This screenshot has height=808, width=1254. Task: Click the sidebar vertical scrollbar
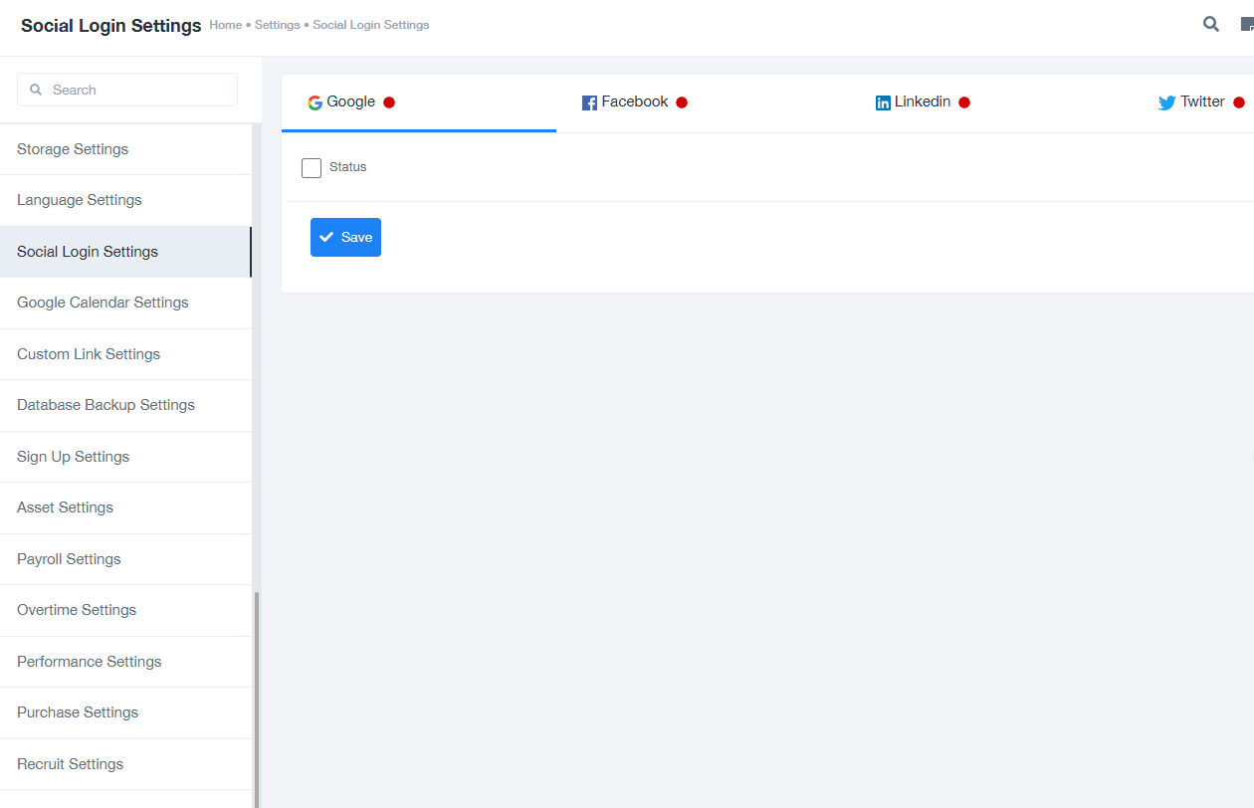(x=256, y=697)
